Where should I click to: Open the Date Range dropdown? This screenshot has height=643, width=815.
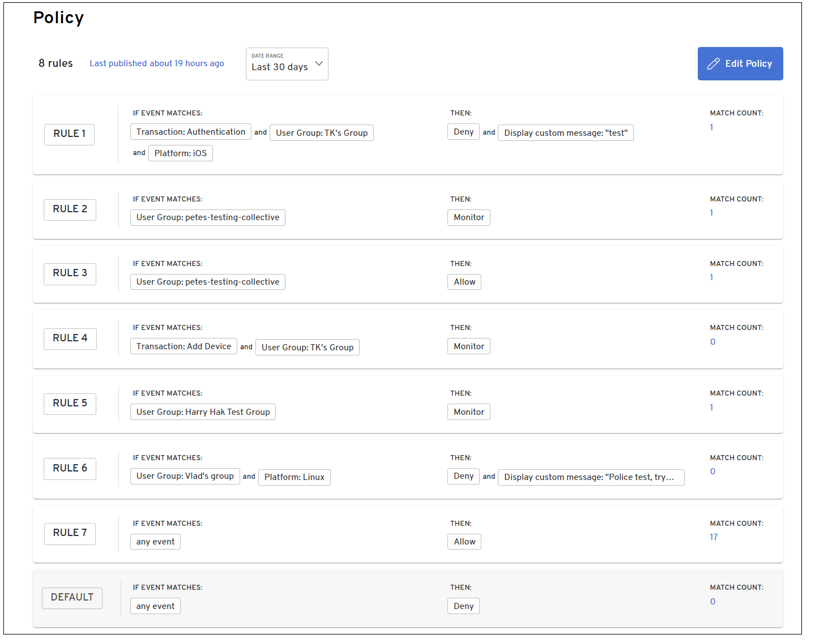click(287, 64)
